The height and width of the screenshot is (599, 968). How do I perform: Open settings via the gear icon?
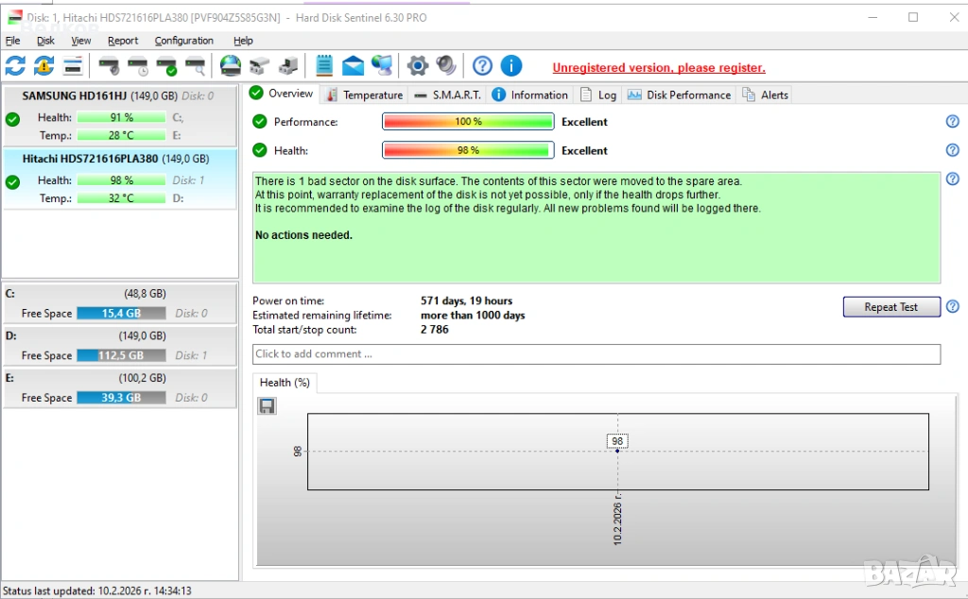[x=417, y=65]
